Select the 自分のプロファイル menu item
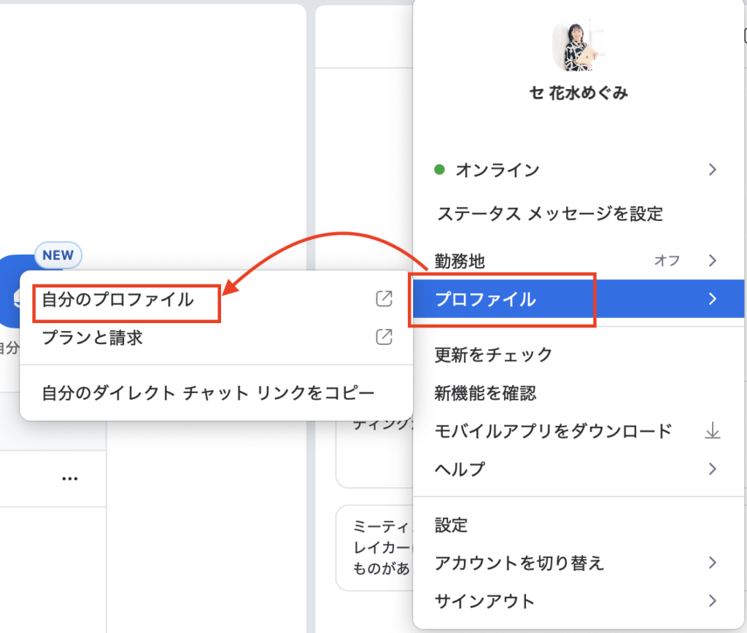 coord(118,300)
